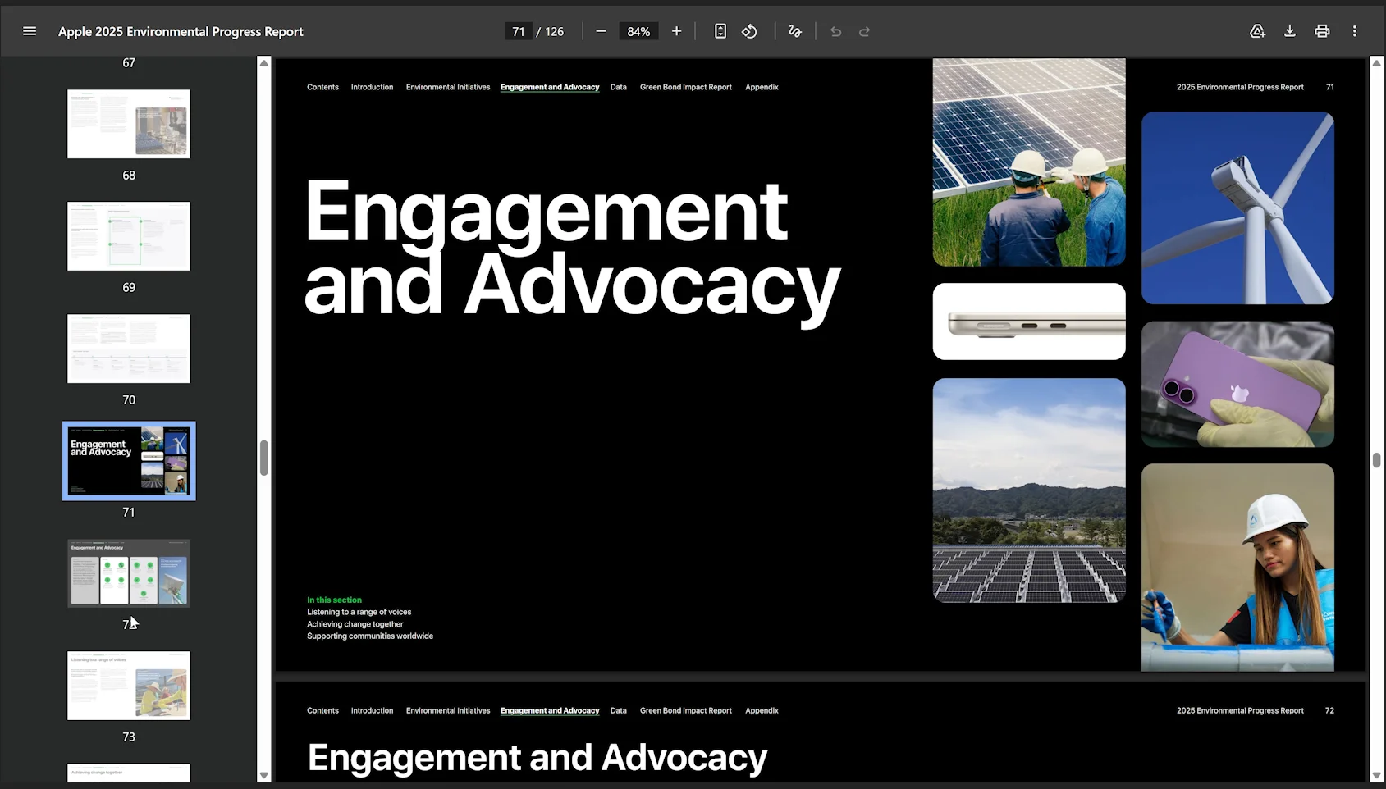
Task: Activate the draw annotation tool
Action: pos(794,31)
